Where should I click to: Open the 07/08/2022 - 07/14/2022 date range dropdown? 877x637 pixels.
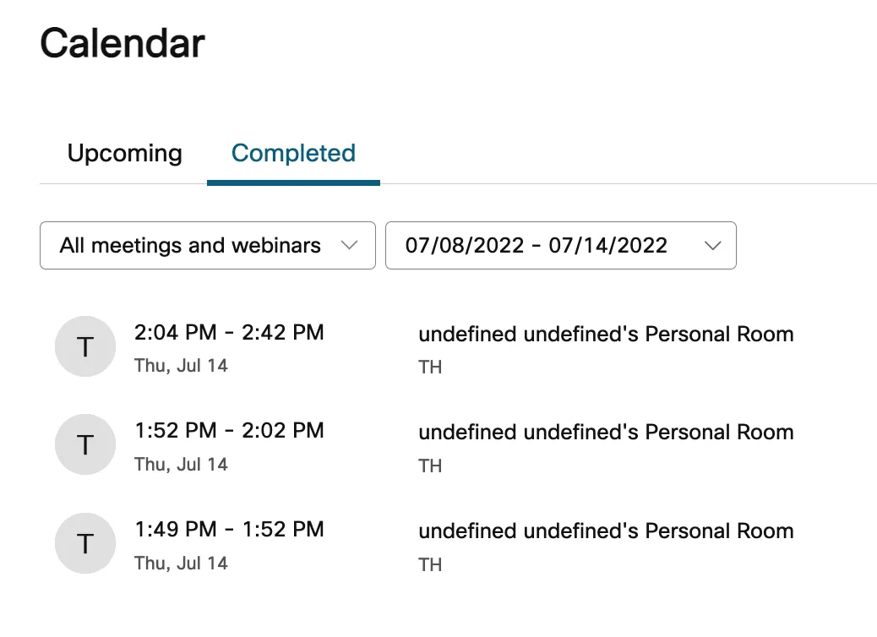click(x=560, y=246)
